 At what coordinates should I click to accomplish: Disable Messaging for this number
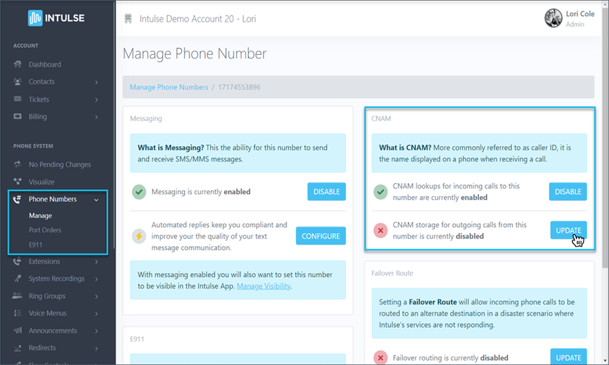pos(326,191)
